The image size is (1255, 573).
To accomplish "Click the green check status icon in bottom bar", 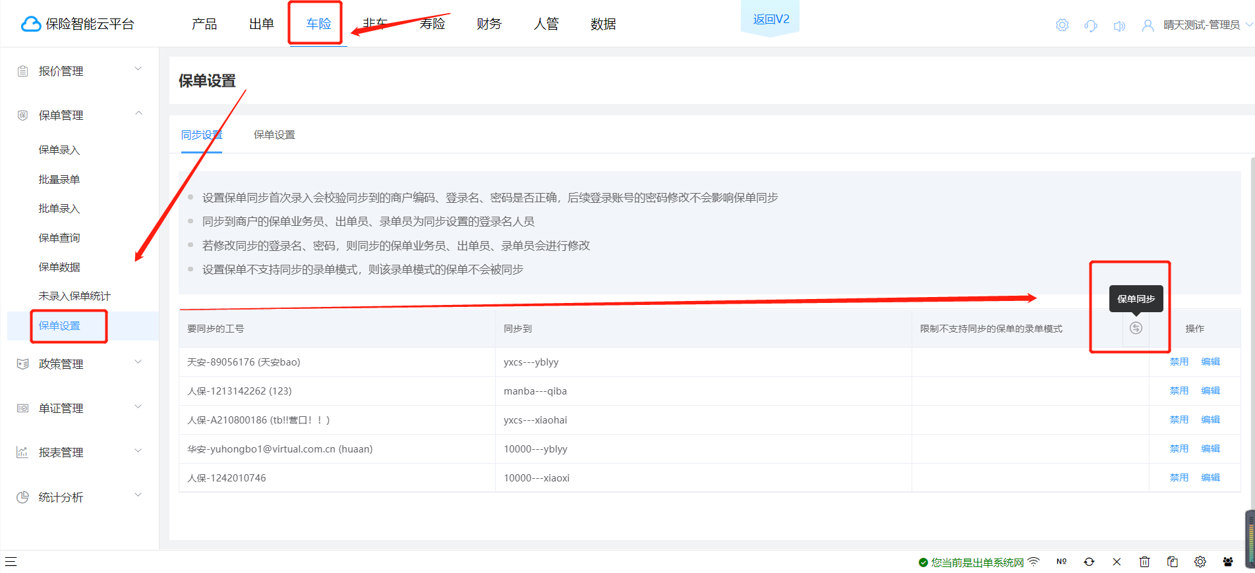I will point(923,562).
